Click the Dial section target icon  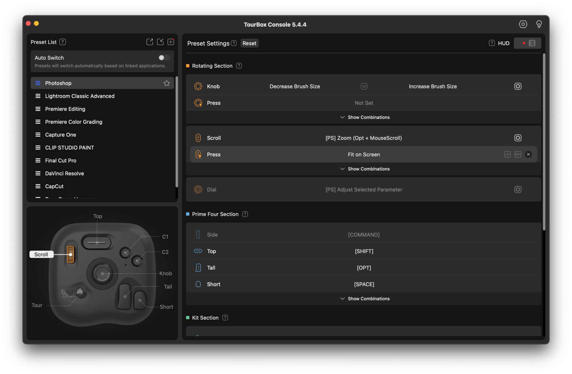518,189
